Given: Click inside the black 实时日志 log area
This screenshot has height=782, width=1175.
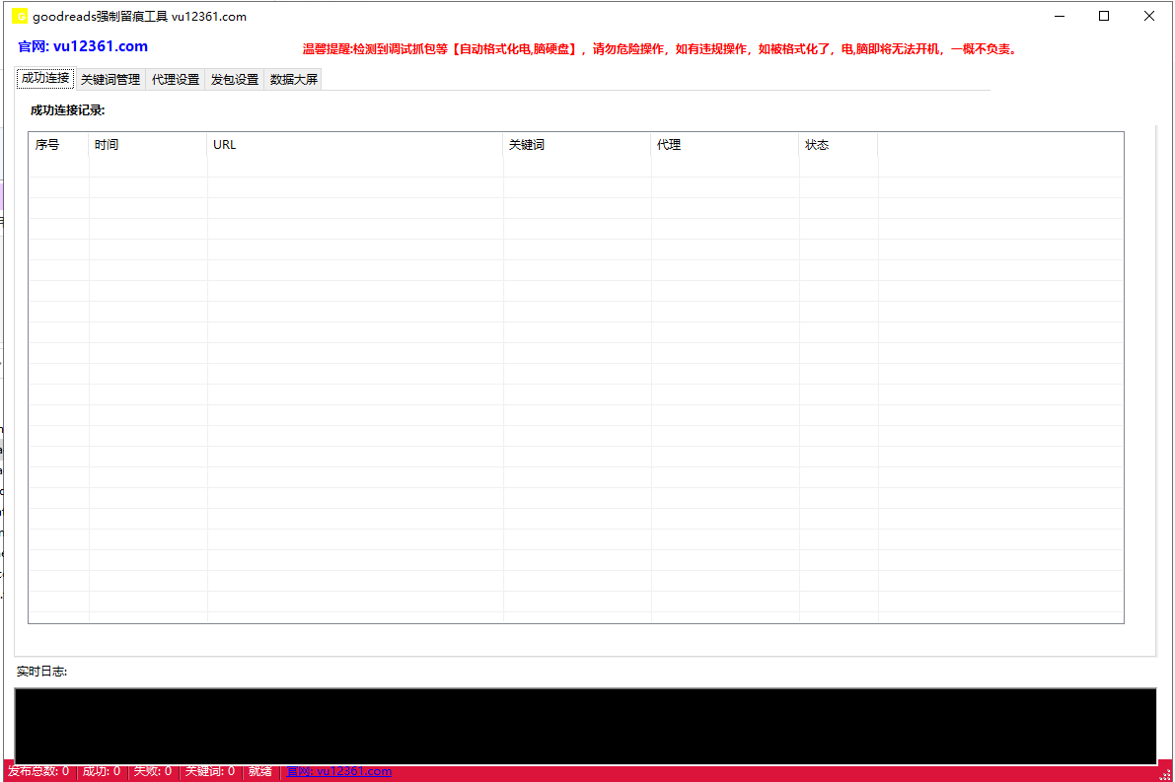Looking at the screenshot, I should coord(584,726).
